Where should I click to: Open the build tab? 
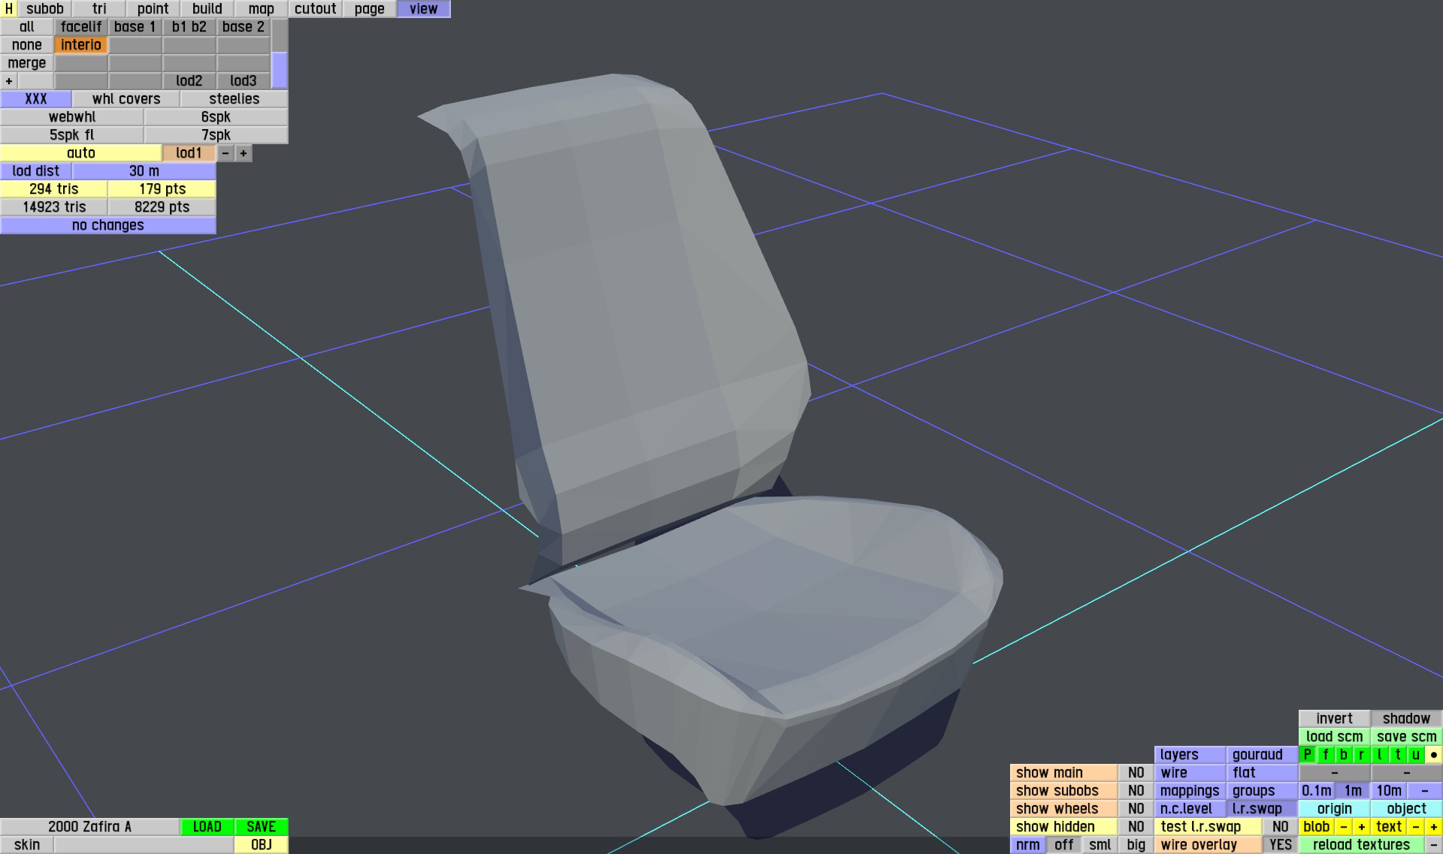[x=207, y=9]
